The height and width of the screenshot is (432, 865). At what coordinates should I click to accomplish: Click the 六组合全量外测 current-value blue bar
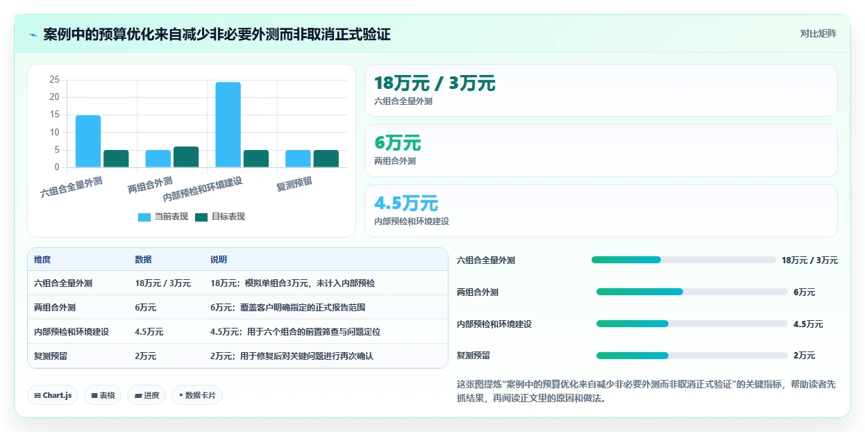pyautogui.click(x=88, y=141)
